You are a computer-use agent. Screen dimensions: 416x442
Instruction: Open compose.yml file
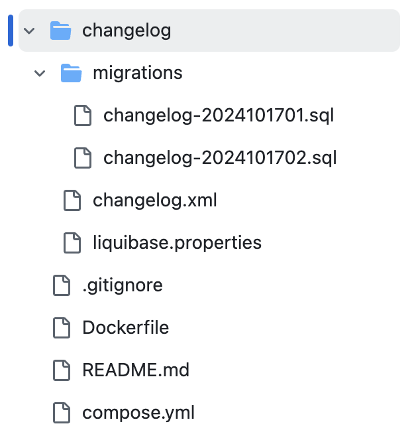coord(138,413)
